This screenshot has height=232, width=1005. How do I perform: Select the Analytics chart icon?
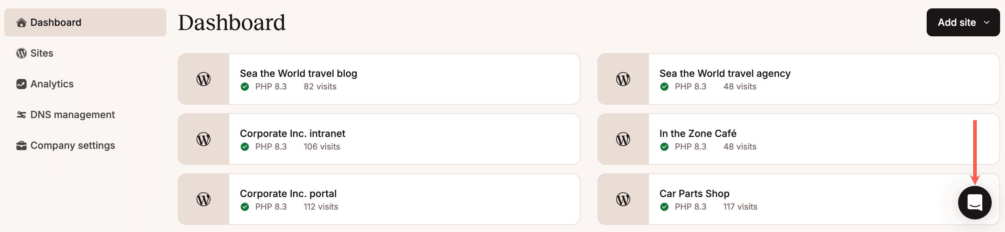[21, 84]
